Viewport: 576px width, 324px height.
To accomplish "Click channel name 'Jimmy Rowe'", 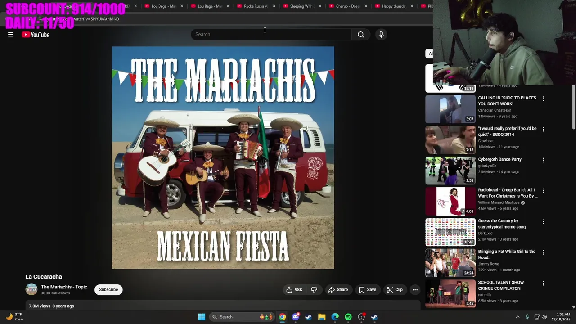I will click(488, 264).
